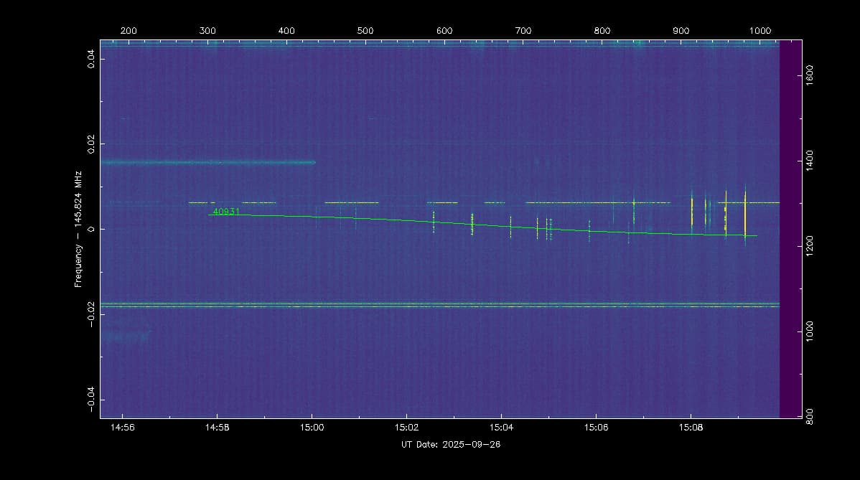Viewport: 860px width, 480px height.
Task: Click the 15:08 time tick label
Action: click(x=691, y=428)
